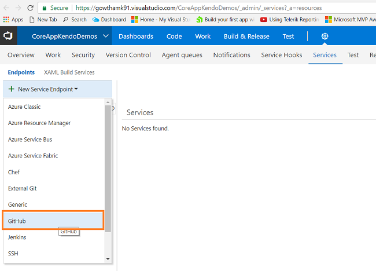Choose Generic endpoint type
Image resolution: width=376 pixels, height=271 pixels.
[54, 204]
